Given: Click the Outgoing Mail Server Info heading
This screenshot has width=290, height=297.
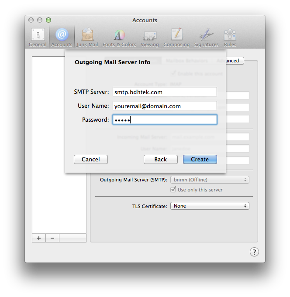Looking at the screenshot, I should (x=113, y=62).
